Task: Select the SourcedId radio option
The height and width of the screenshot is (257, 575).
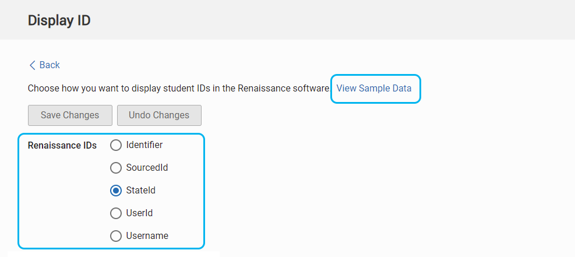Action: (116, 168)
